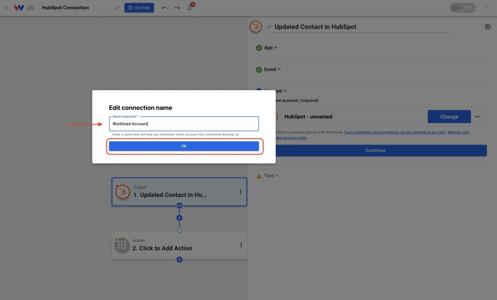Open the notifications bell
The width and height of the screenshot is (497, 300).
tap(190, 8)
